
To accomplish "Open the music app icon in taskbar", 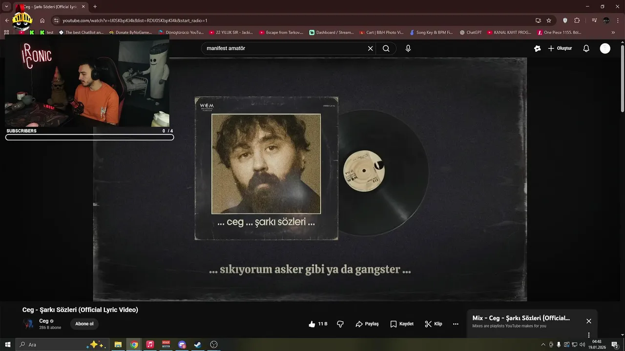I will pos(150,345).
